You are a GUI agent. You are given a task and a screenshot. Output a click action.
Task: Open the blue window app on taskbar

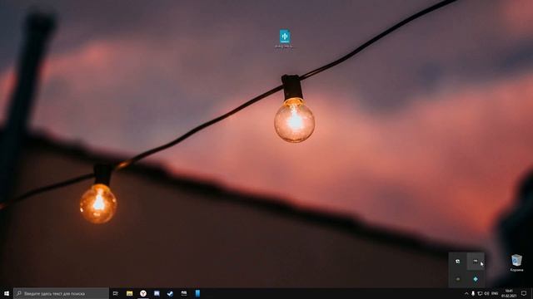point(157,293)
